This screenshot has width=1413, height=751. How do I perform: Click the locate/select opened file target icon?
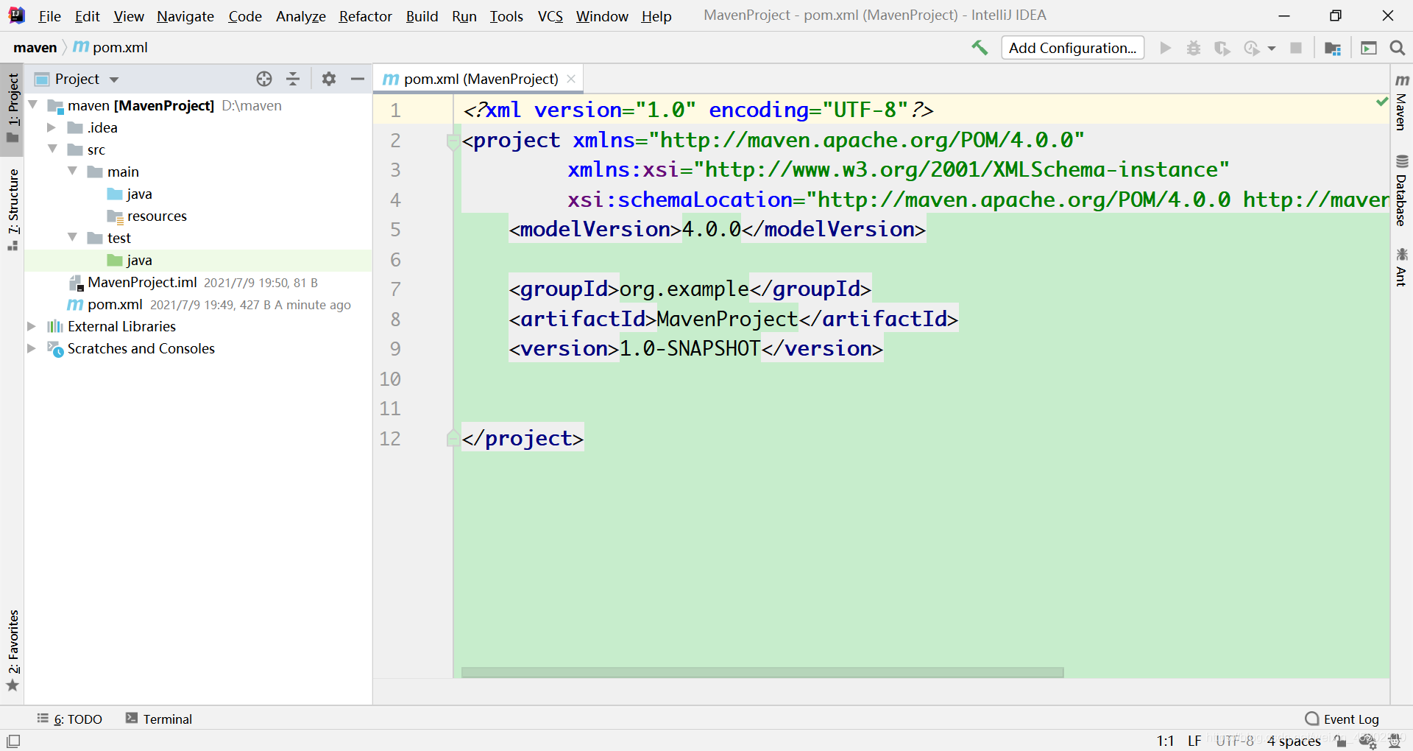point(264,79)
